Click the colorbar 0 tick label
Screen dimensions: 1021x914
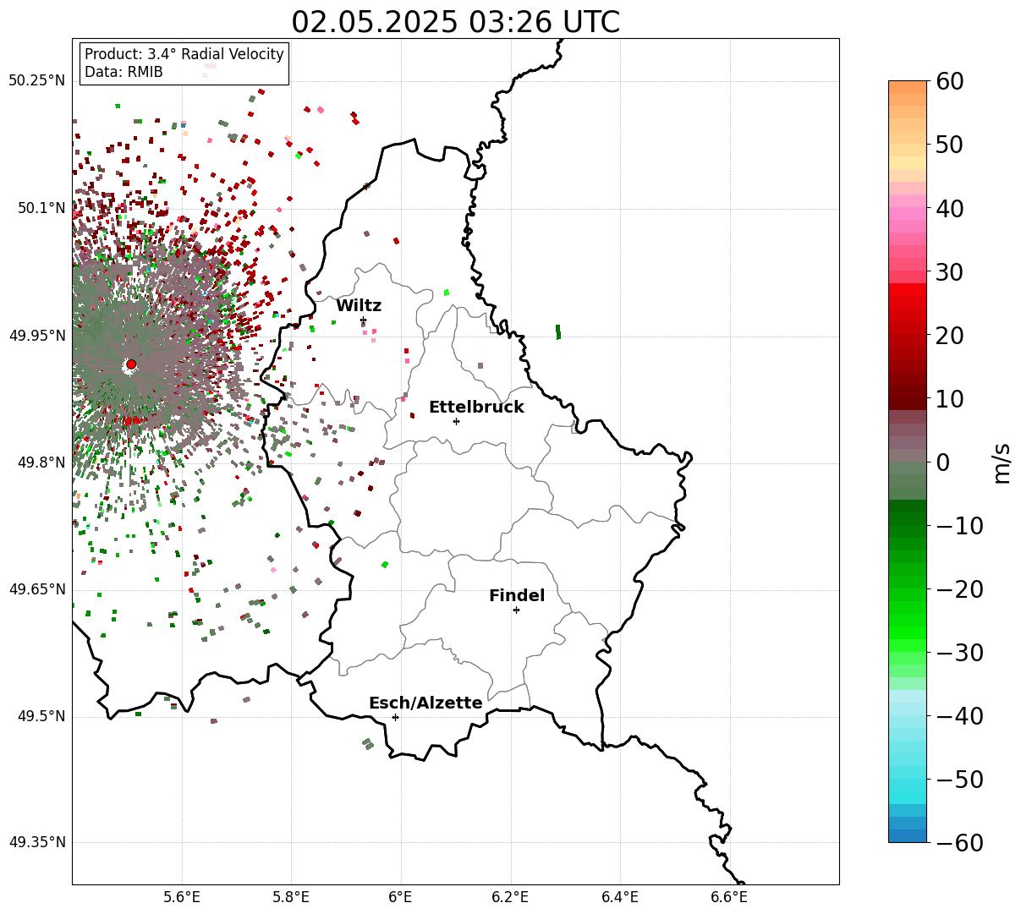pyautogui.click(x=942, y=462)
